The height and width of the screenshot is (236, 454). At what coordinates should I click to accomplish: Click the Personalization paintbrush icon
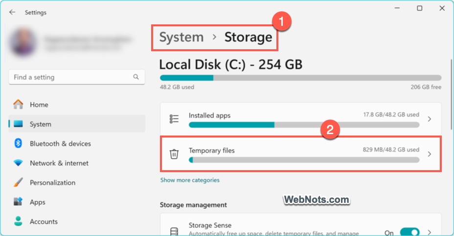pyautogui.click(x=18, y=182)
